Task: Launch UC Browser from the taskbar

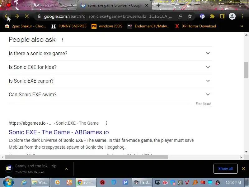Action: click(x=69, y=182)
